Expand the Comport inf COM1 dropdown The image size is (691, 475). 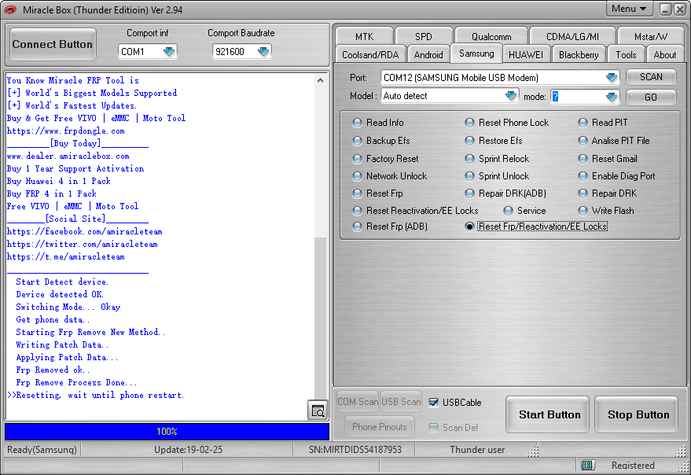coord(169,52)
